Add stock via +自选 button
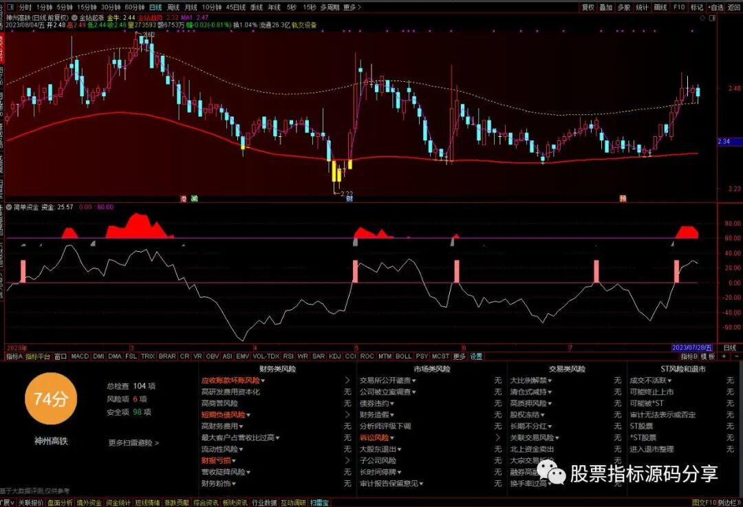Image resolution: width=743 pixels, height=507 pixels. coord(716,7)
